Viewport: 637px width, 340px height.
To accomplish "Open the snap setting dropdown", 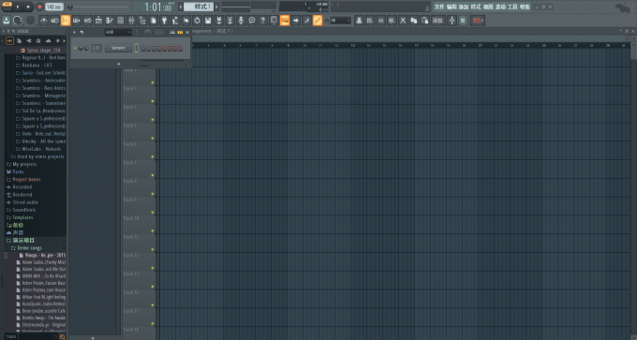I will (x=340, y=21).
